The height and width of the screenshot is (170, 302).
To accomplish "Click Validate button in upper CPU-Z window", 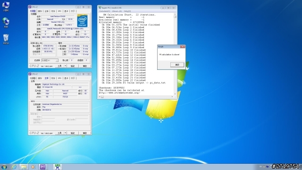I will tap(73, 66).
